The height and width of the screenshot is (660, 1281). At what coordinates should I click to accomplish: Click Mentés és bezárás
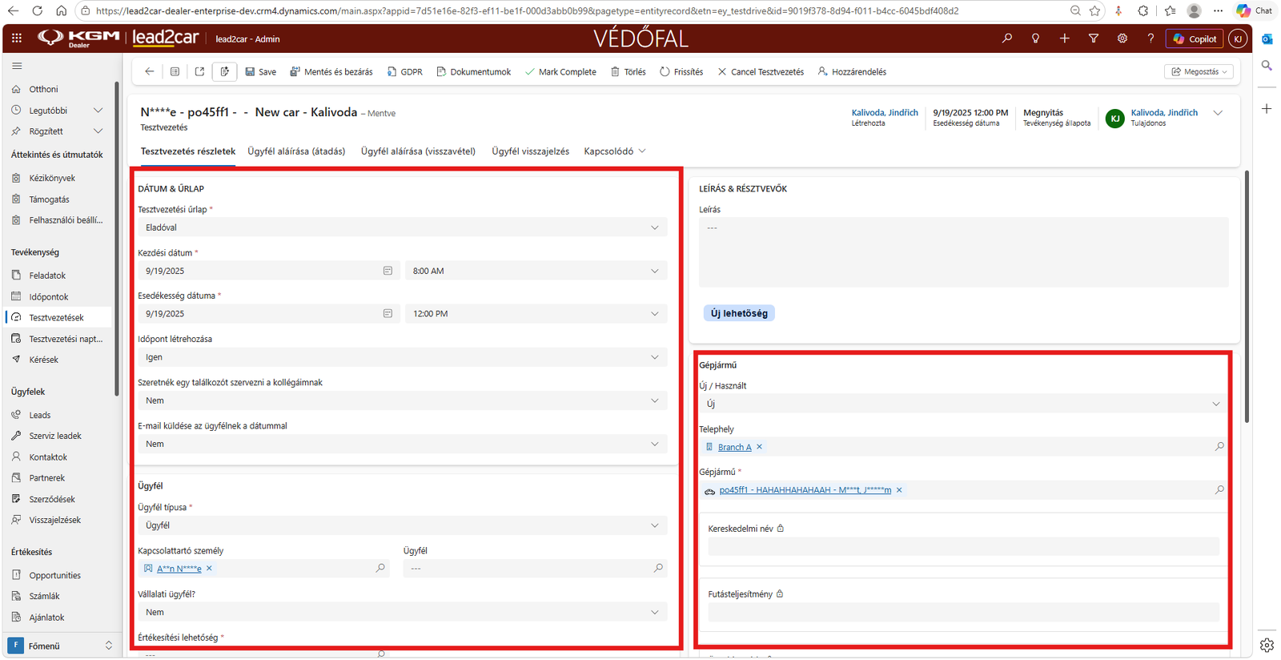pyautogui.click(x=331, y=72)
